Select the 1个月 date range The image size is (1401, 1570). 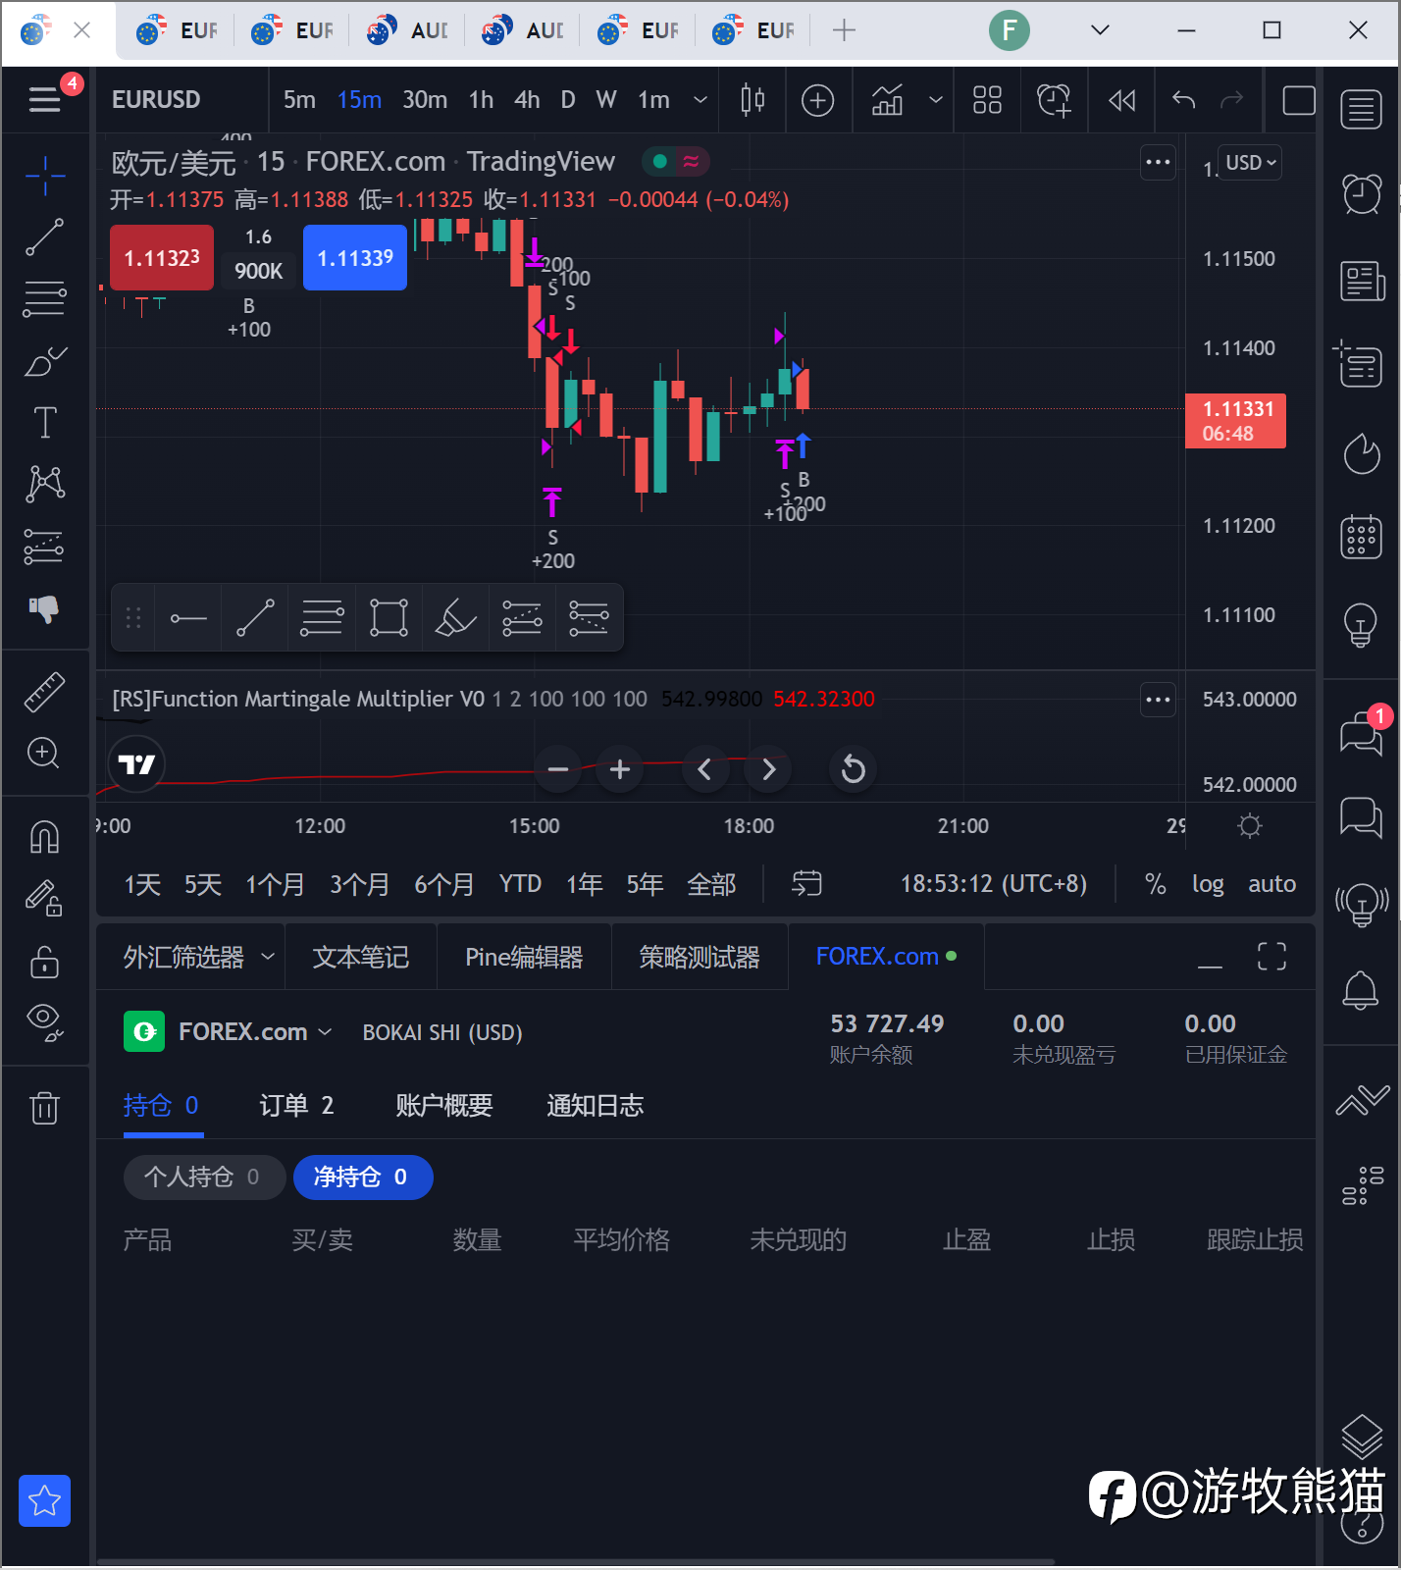pos(275,884)
